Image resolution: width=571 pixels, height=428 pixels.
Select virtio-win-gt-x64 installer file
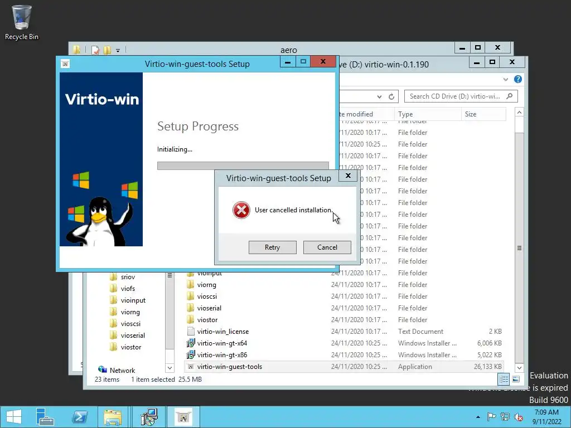(222, 343)
